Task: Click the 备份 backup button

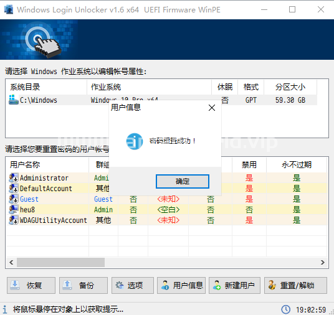Action: 83,285
